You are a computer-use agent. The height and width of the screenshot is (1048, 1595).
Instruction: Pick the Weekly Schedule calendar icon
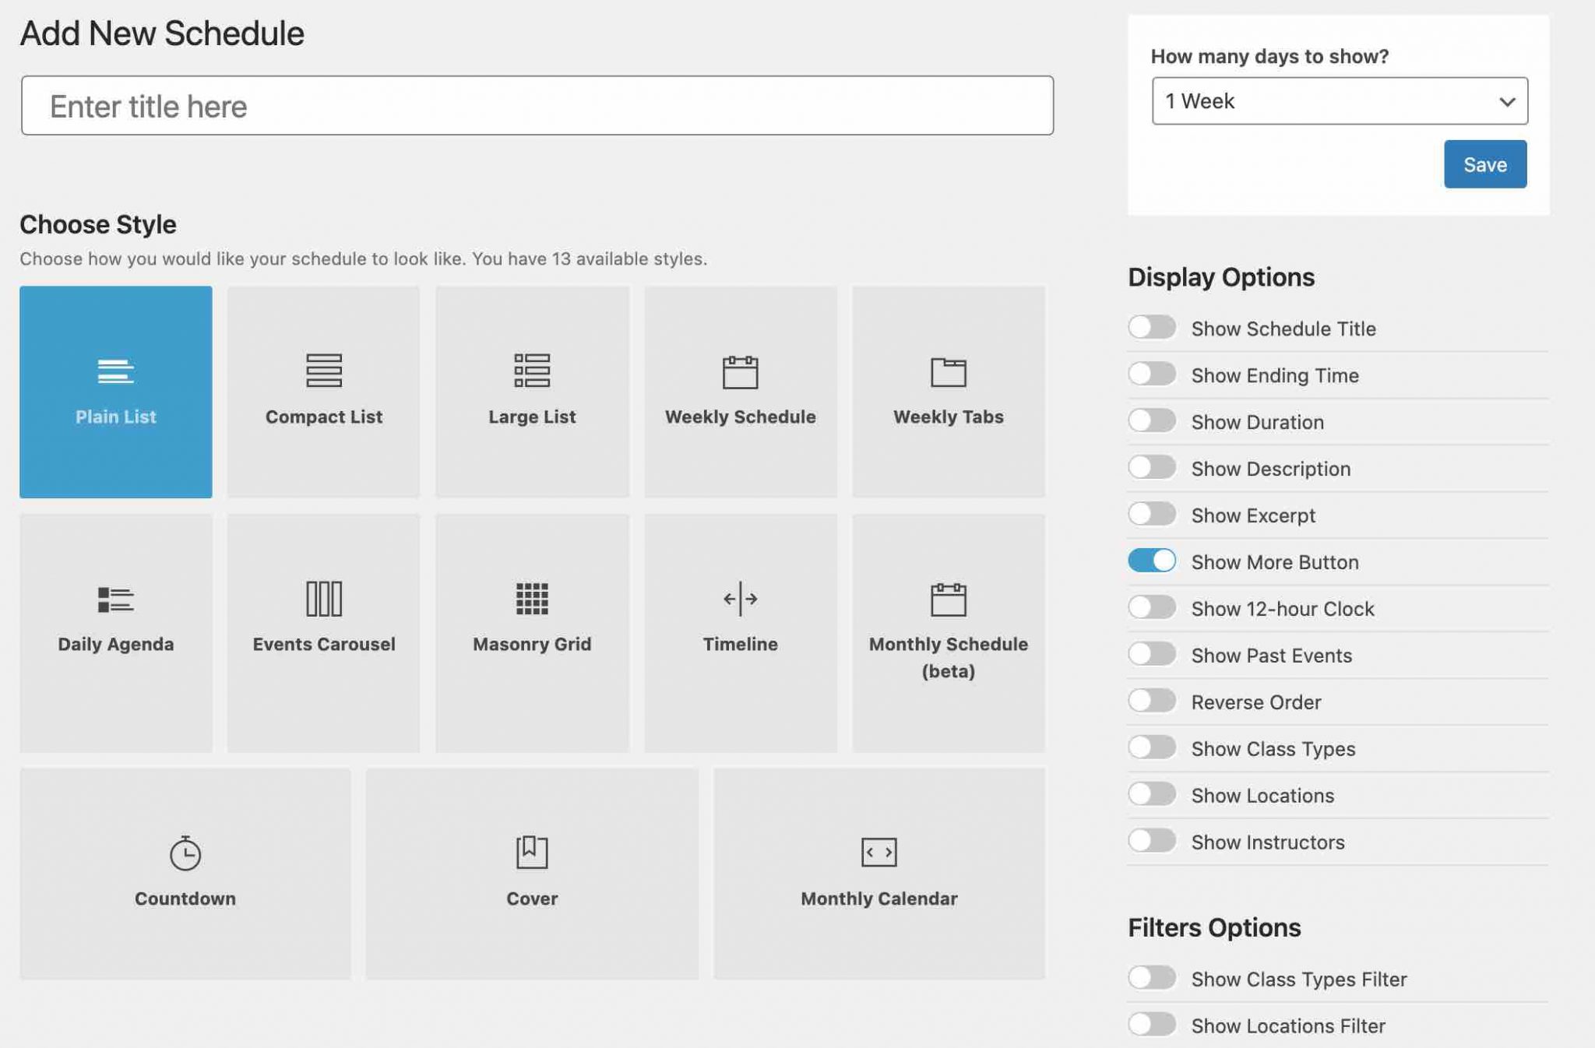[x=740, y=371]
